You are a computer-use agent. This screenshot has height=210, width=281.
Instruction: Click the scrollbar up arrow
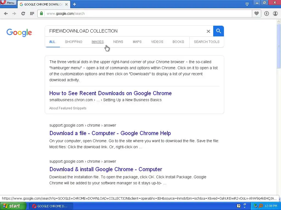(x=279, y=22)
